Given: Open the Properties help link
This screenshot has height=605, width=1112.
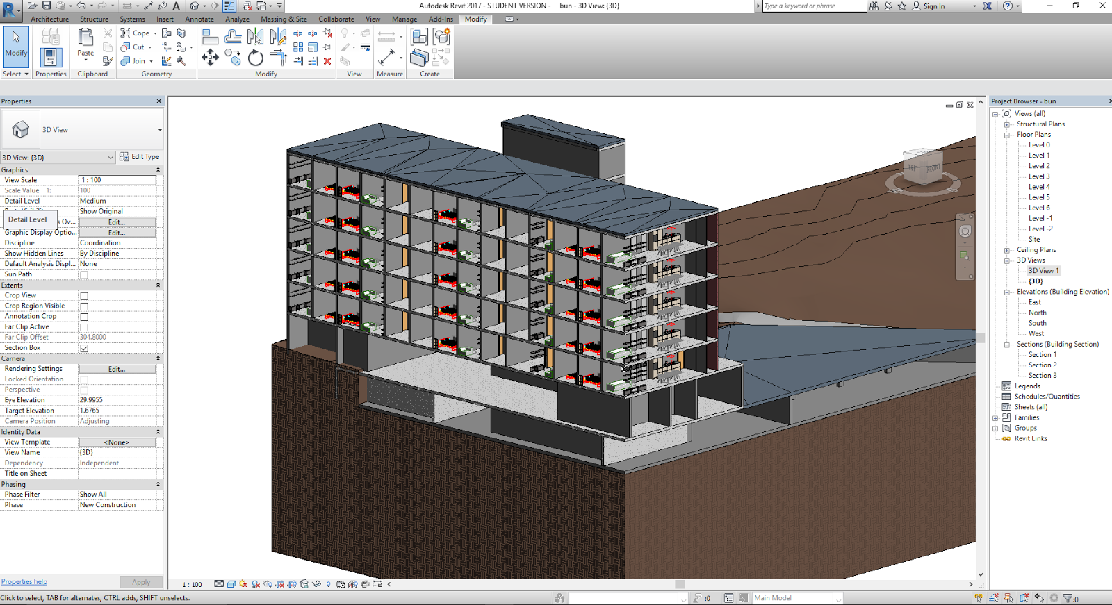Looking at the screenshot, I should pos(24,582).
